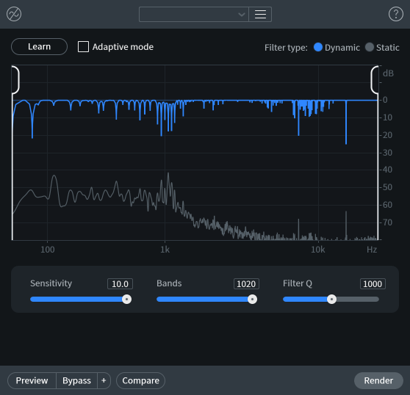This screenshot has width=410, height=395.
Task: Click the Compare button
Action: point(140,380)
